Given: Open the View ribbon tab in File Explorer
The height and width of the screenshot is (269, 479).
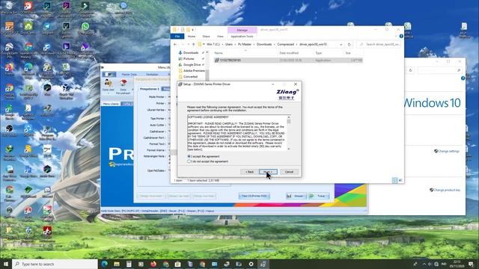Looking at the screenshot, I should point(220,37).
